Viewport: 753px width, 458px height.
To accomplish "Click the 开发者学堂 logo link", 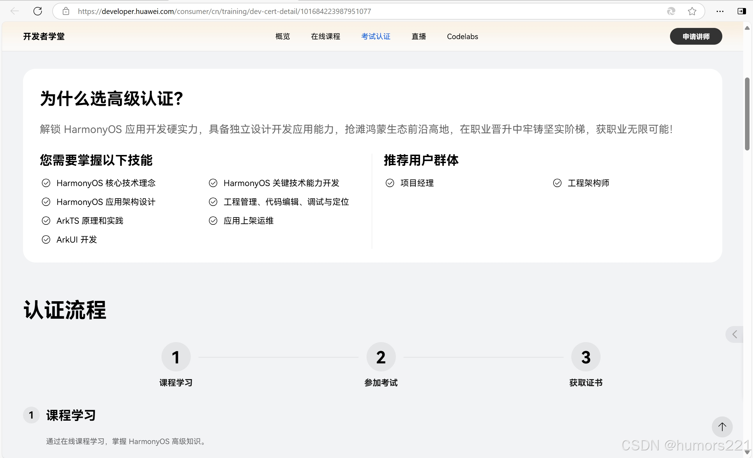I will click(44, 36).
